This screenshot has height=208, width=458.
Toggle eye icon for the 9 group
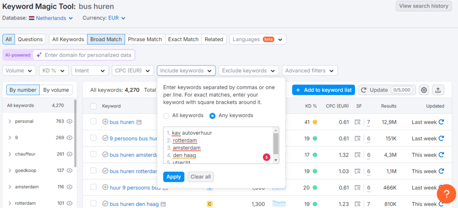(x=69, y=137)
